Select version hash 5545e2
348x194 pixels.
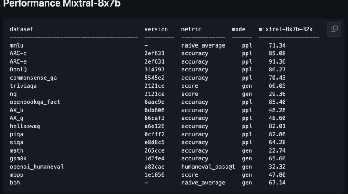154,78
